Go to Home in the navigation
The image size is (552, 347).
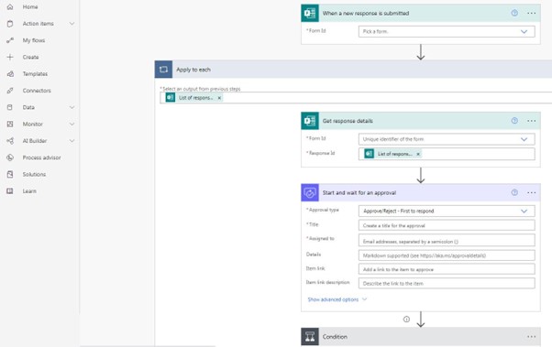pyautogui.click(x=30, y=6)
